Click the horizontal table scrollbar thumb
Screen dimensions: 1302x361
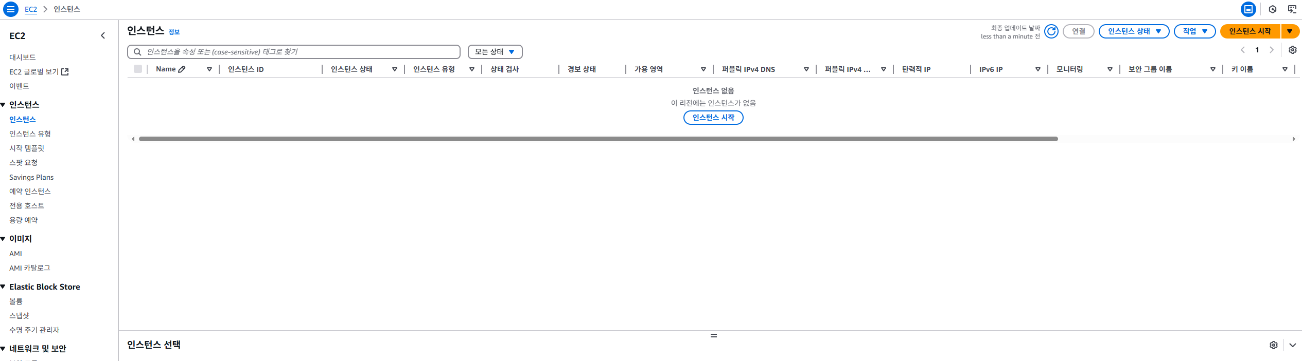click(599, 139)
